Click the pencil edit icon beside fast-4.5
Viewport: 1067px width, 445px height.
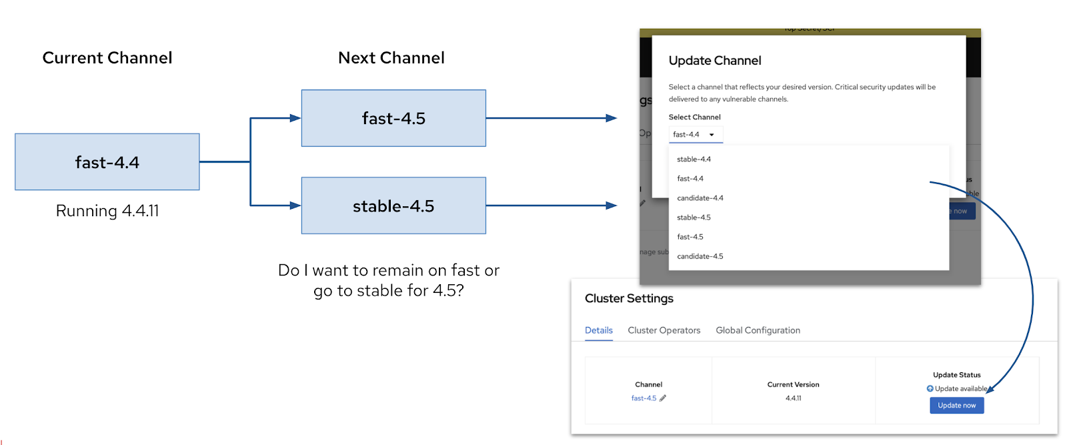click(x=663, y=398)
